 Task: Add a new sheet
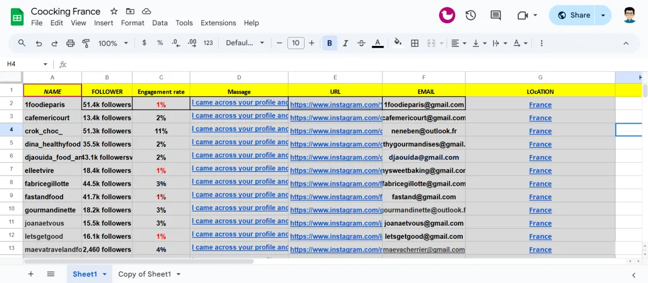(x=31, y=274)
